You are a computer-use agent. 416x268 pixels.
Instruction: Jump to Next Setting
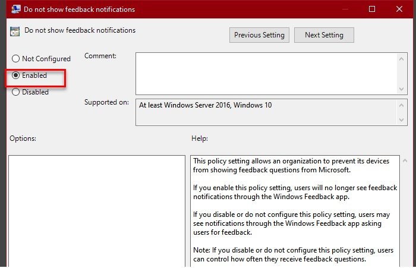click(324, 35)
